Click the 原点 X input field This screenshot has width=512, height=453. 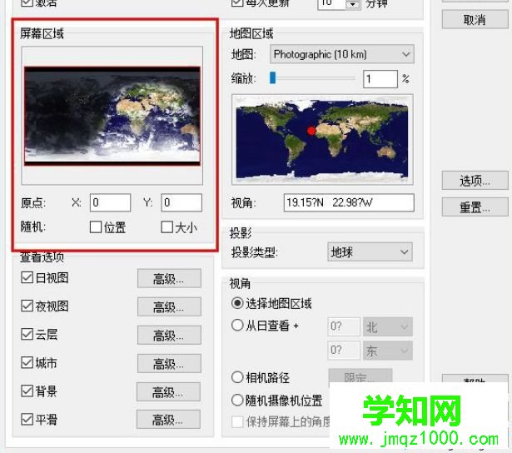111,202
